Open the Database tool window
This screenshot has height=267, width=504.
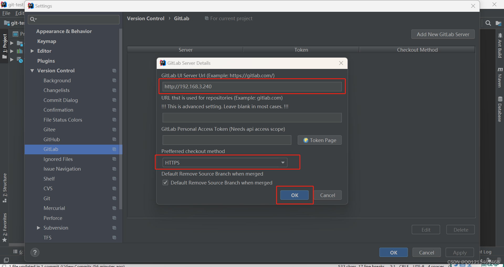click(500, 109)
